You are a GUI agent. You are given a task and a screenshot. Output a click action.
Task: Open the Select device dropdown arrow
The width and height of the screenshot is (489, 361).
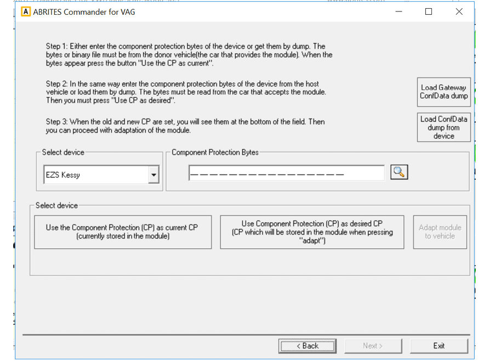click(154, 173)
